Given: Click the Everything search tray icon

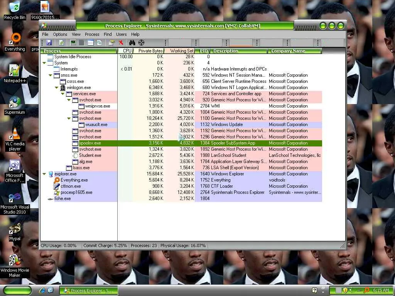Looking at the screenshot, I should (367, 291).
